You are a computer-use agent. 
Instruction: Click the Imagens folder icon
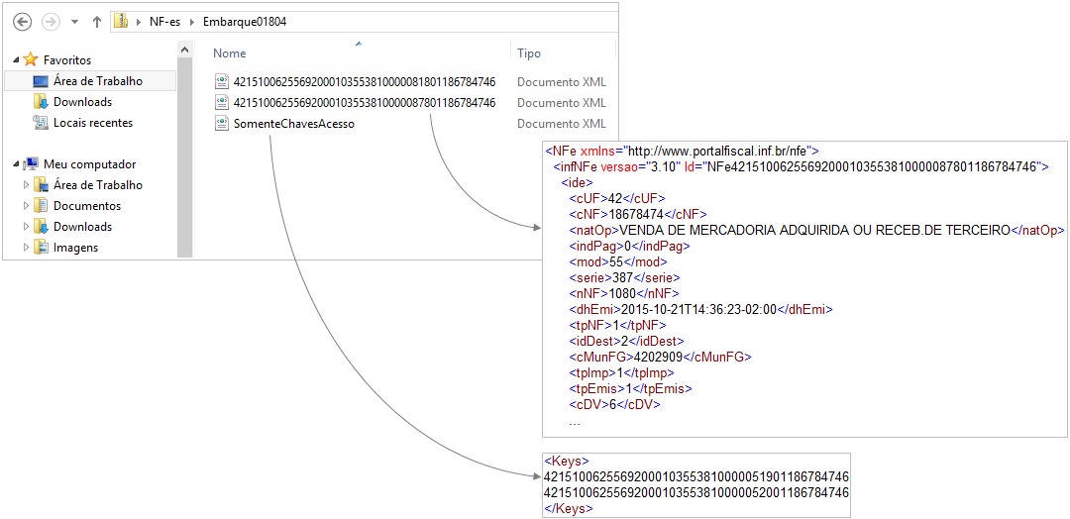point(41,247)
